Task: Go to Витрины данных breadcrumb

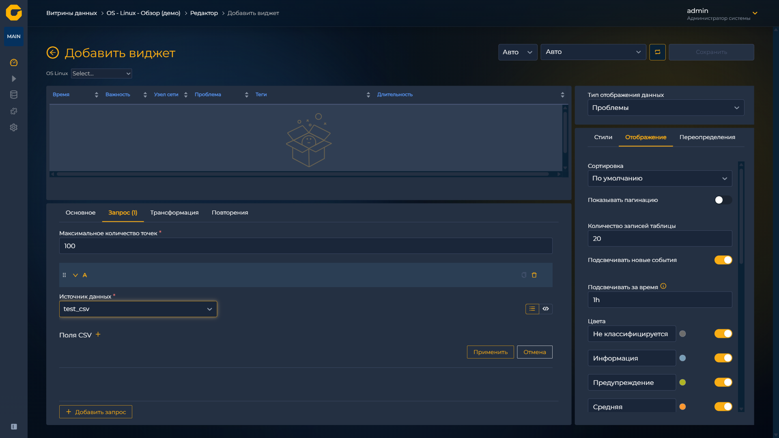Action: point(71,13)
